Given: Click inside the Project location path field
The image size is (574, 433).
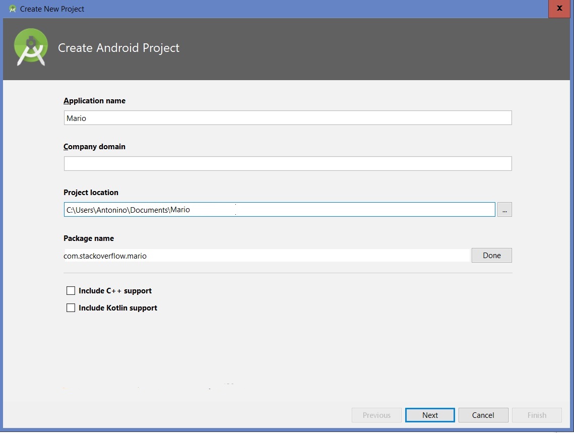Looking at the screenshot, I should [x=279, y=210].
